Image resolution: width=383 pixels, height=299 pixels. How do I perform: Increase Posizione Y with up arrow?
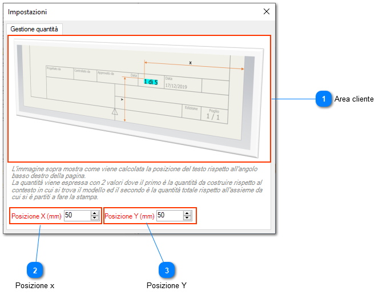click(x=187, y=213)
